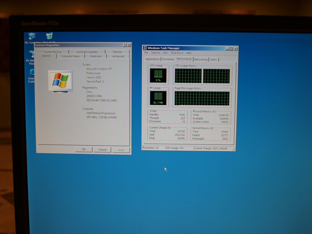The height and width of the screenshot is (234, 312).
Task: Click Commit Charge Peak value 92948
Action: (181, 138)
